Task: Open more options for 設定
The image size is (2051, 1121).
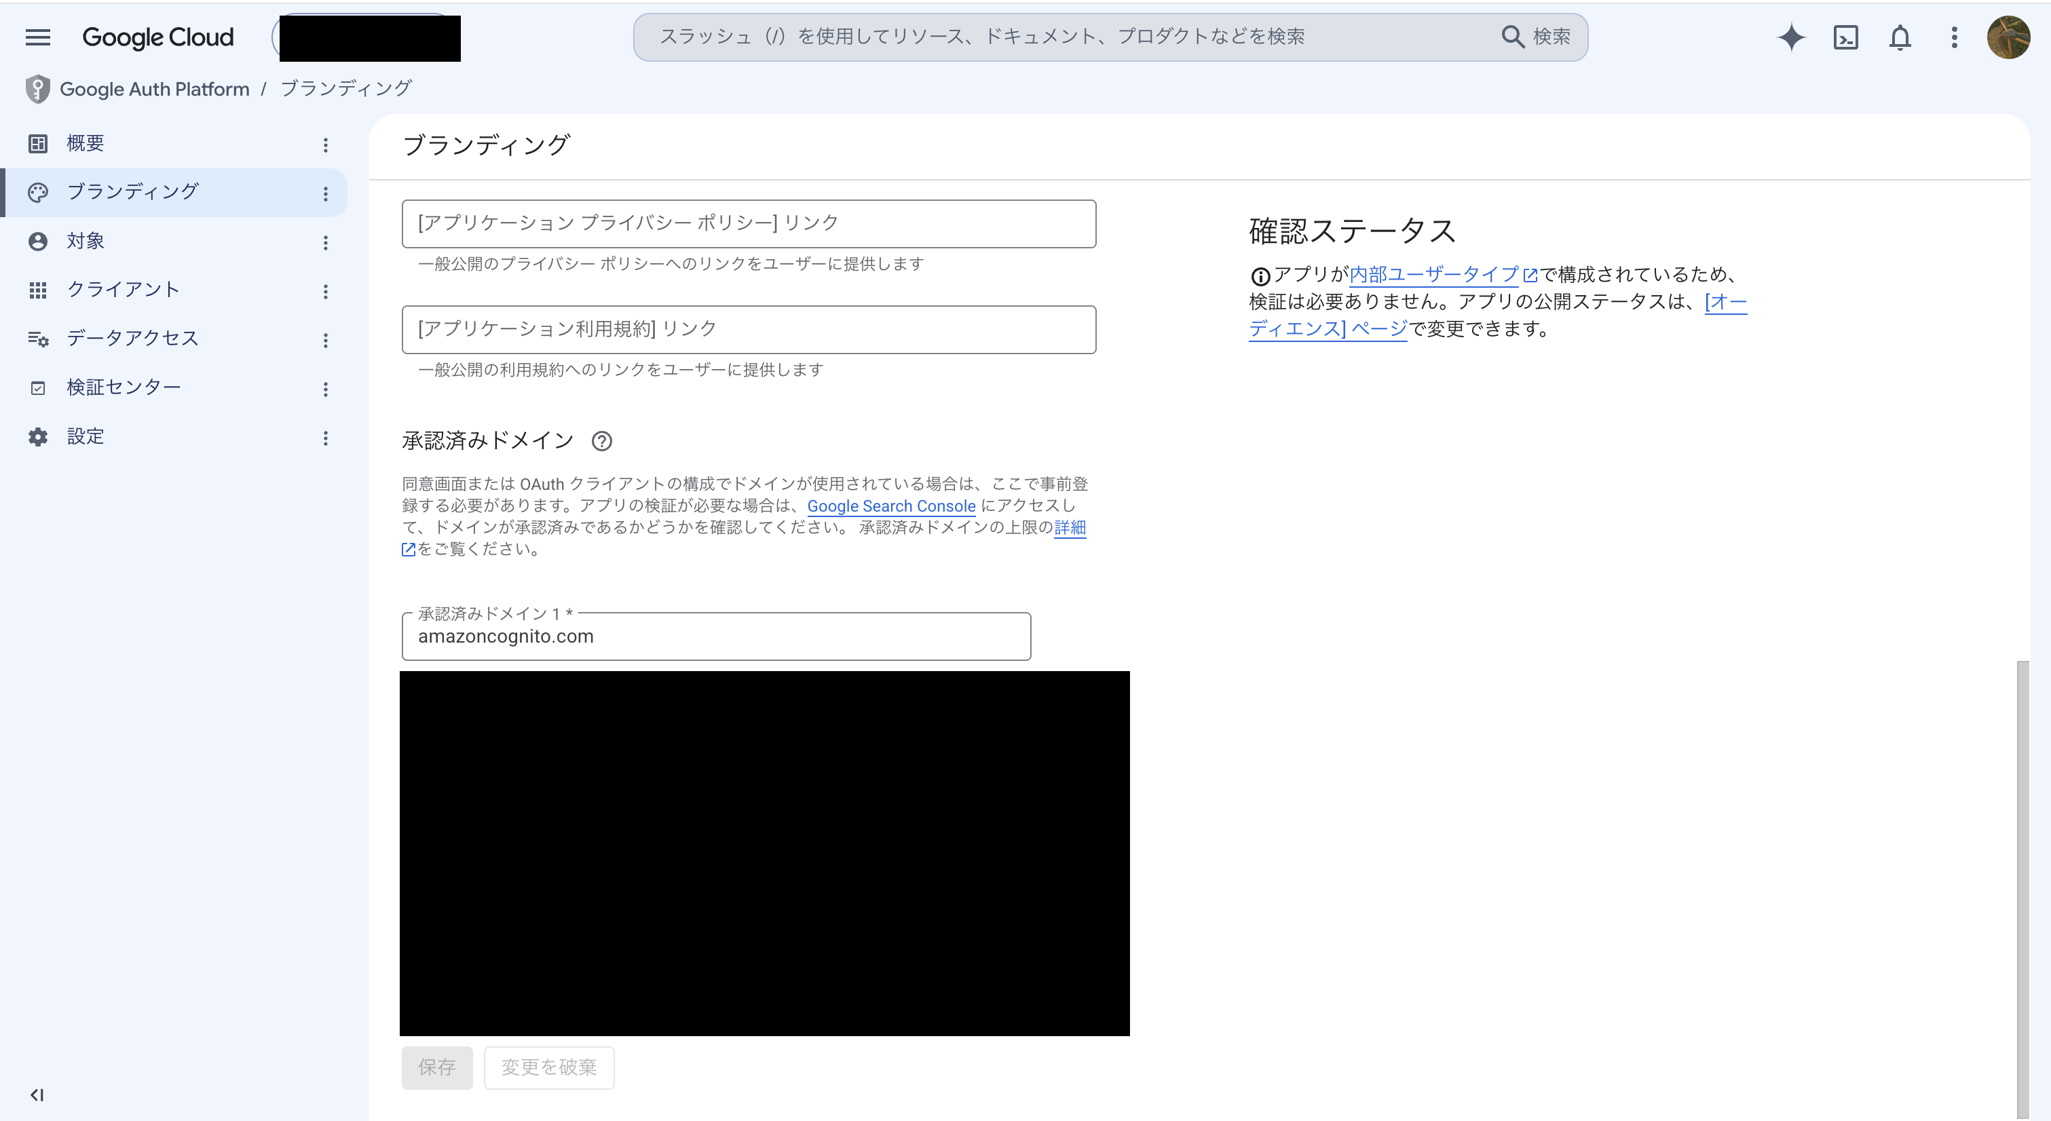Action: pos(326,438)
